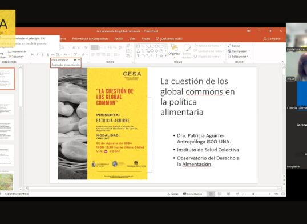Switch to Normal view in status bar
The height and width of the screenshot is (224, 307).
pyautogui.click(x=211, y=194)
